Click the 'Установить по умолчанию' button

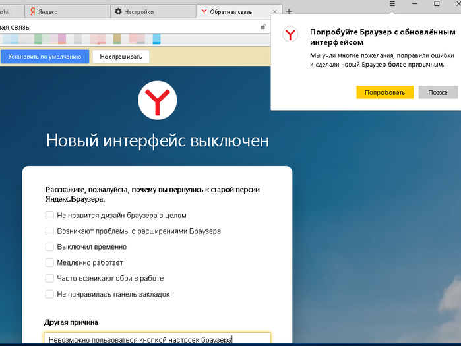(45, 57)
